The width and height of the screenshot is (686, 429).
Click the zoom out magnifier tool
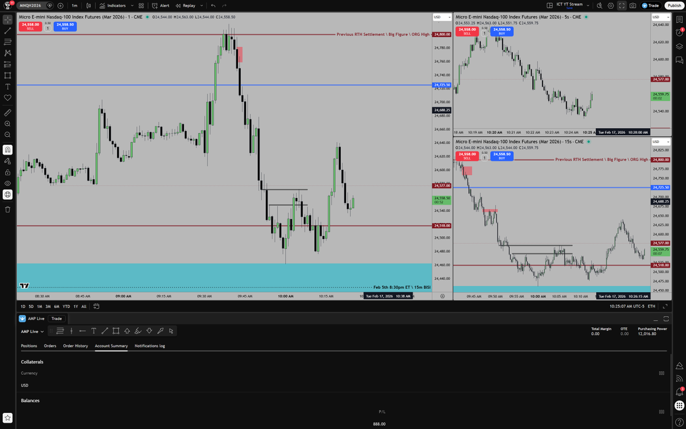point(7,134)
